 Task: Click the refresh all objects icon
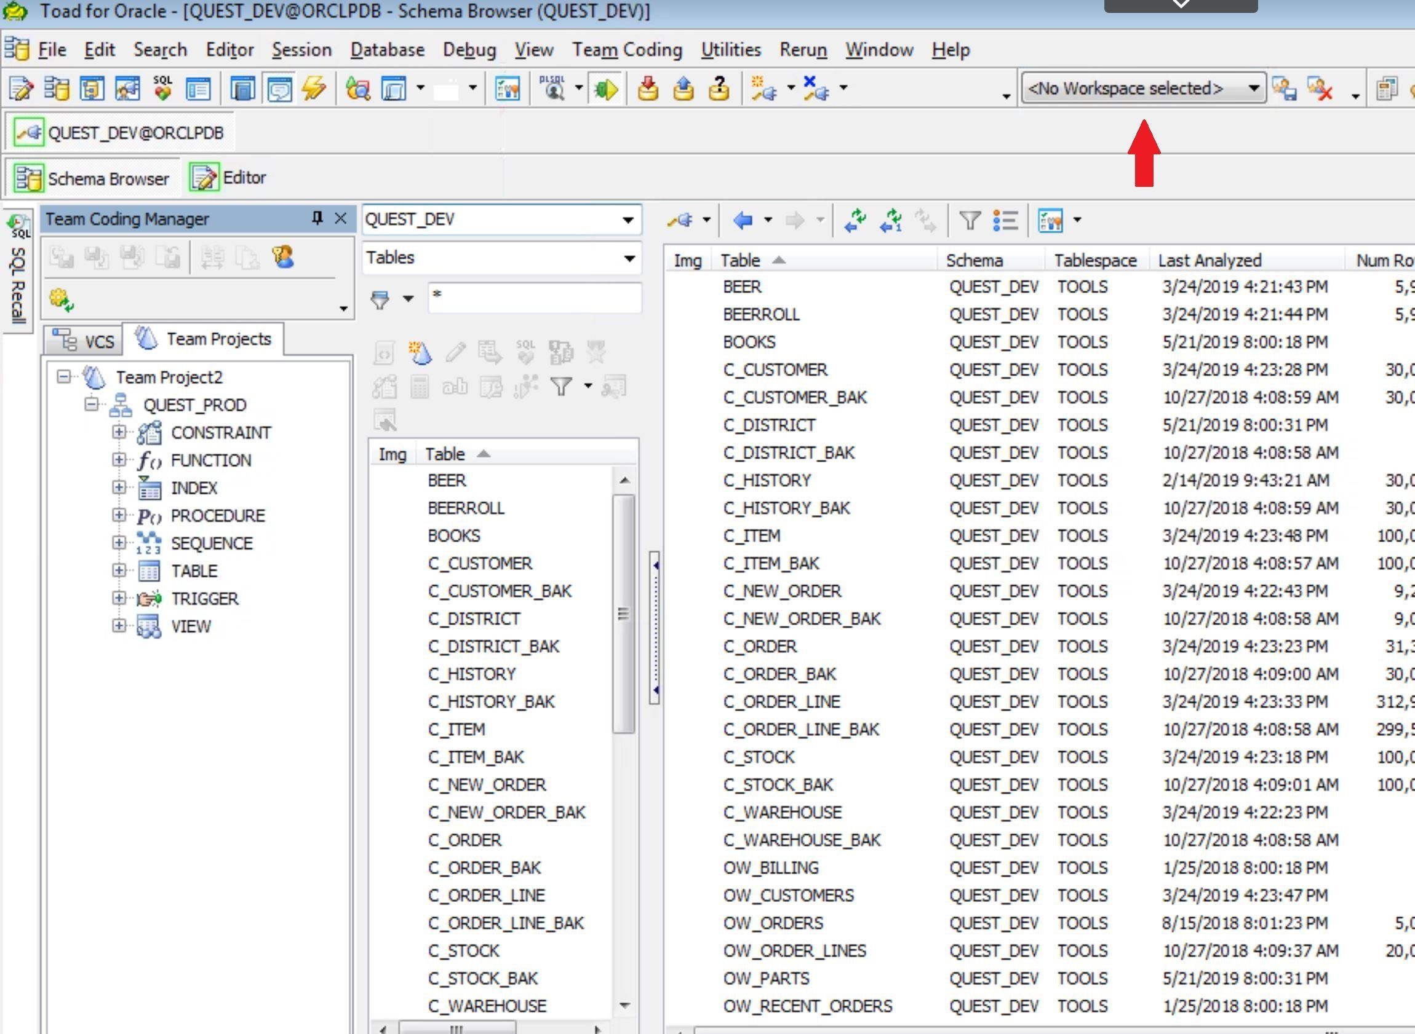click(x=855, y=220)
